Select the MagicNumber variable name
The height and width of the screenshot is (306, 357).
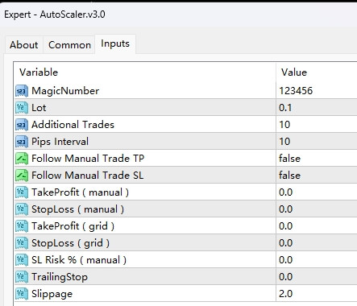point(65,91)
